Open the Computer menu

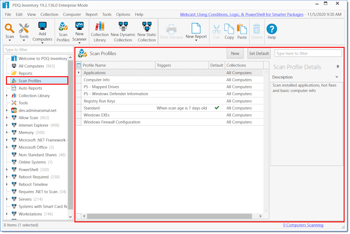[72, 14]
